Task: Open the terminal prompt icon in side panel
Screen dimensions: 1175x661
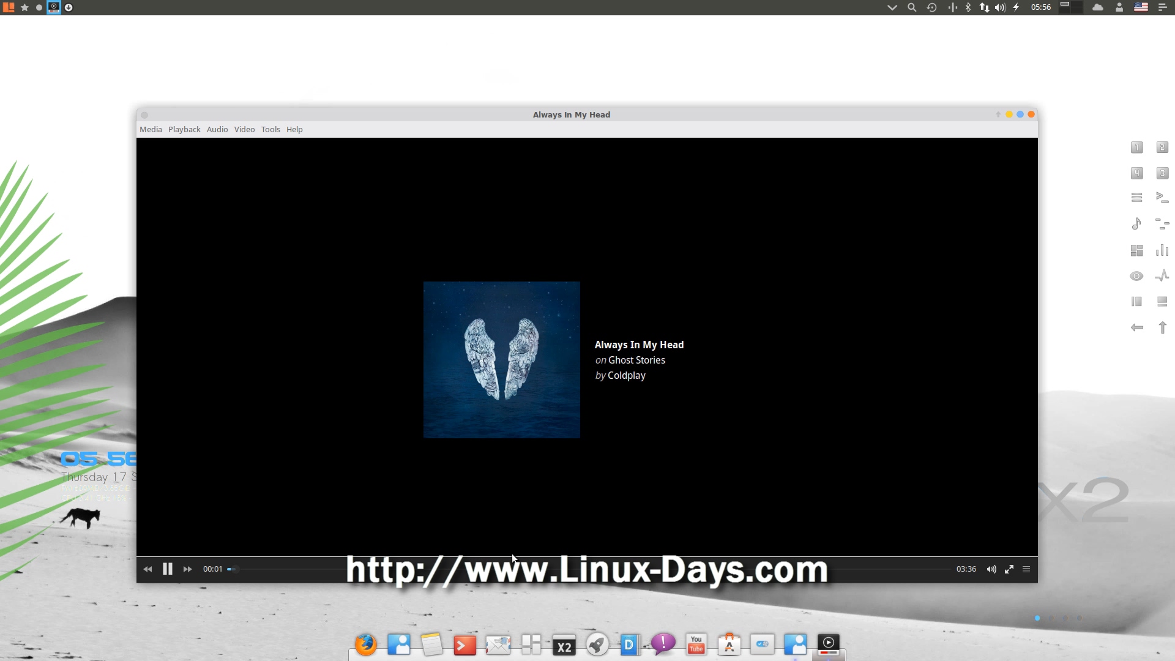Action: coord(1162,198)
